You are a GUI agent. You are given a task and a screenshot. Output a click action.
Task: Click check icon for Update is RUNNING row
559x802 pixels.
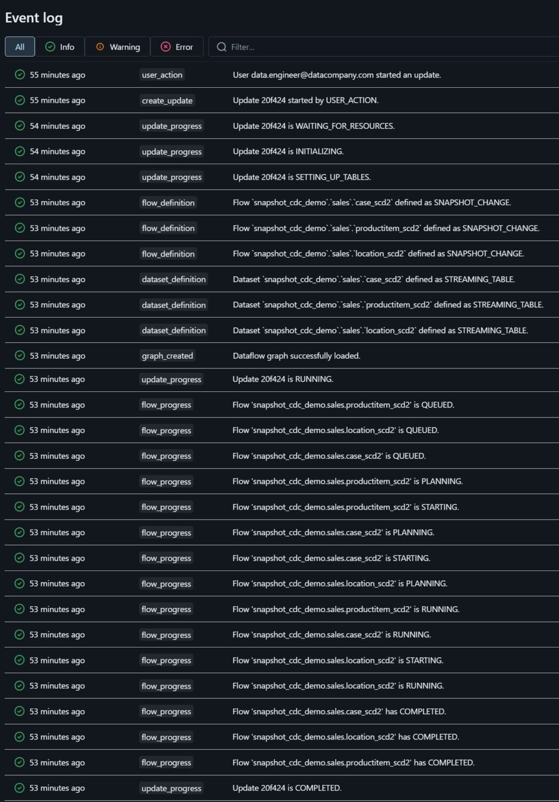pos(20,379)
